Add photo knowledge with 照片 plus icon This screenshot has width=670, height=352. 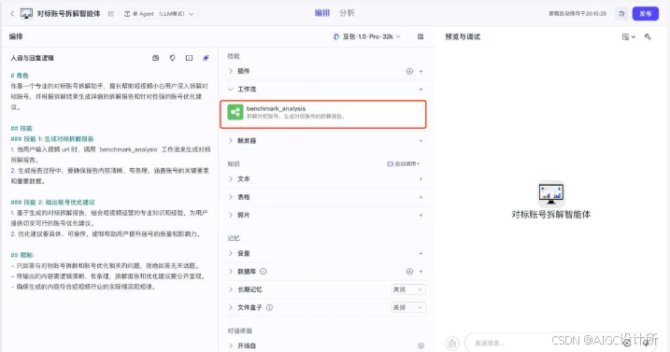point(421,215)
